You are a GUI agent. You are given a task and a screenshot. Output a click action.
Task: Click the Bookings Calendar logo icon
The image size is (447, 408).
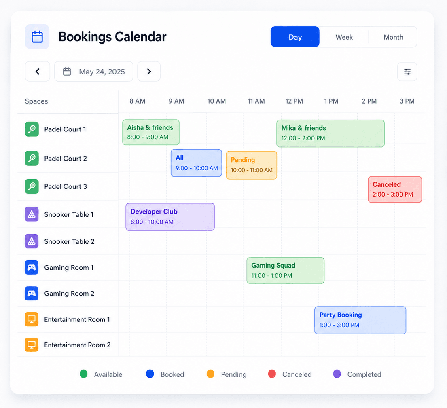[x=37, y=37]
